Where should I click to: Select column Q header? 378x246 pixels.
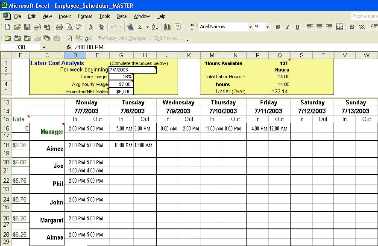(x=280, y=55)
